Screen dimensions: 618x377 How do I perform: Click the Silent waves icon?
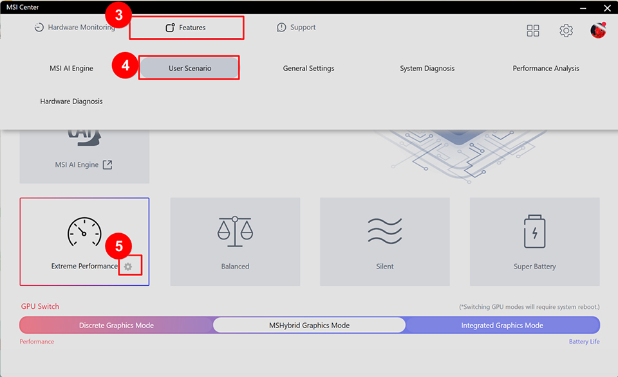(x=385, y=231)
